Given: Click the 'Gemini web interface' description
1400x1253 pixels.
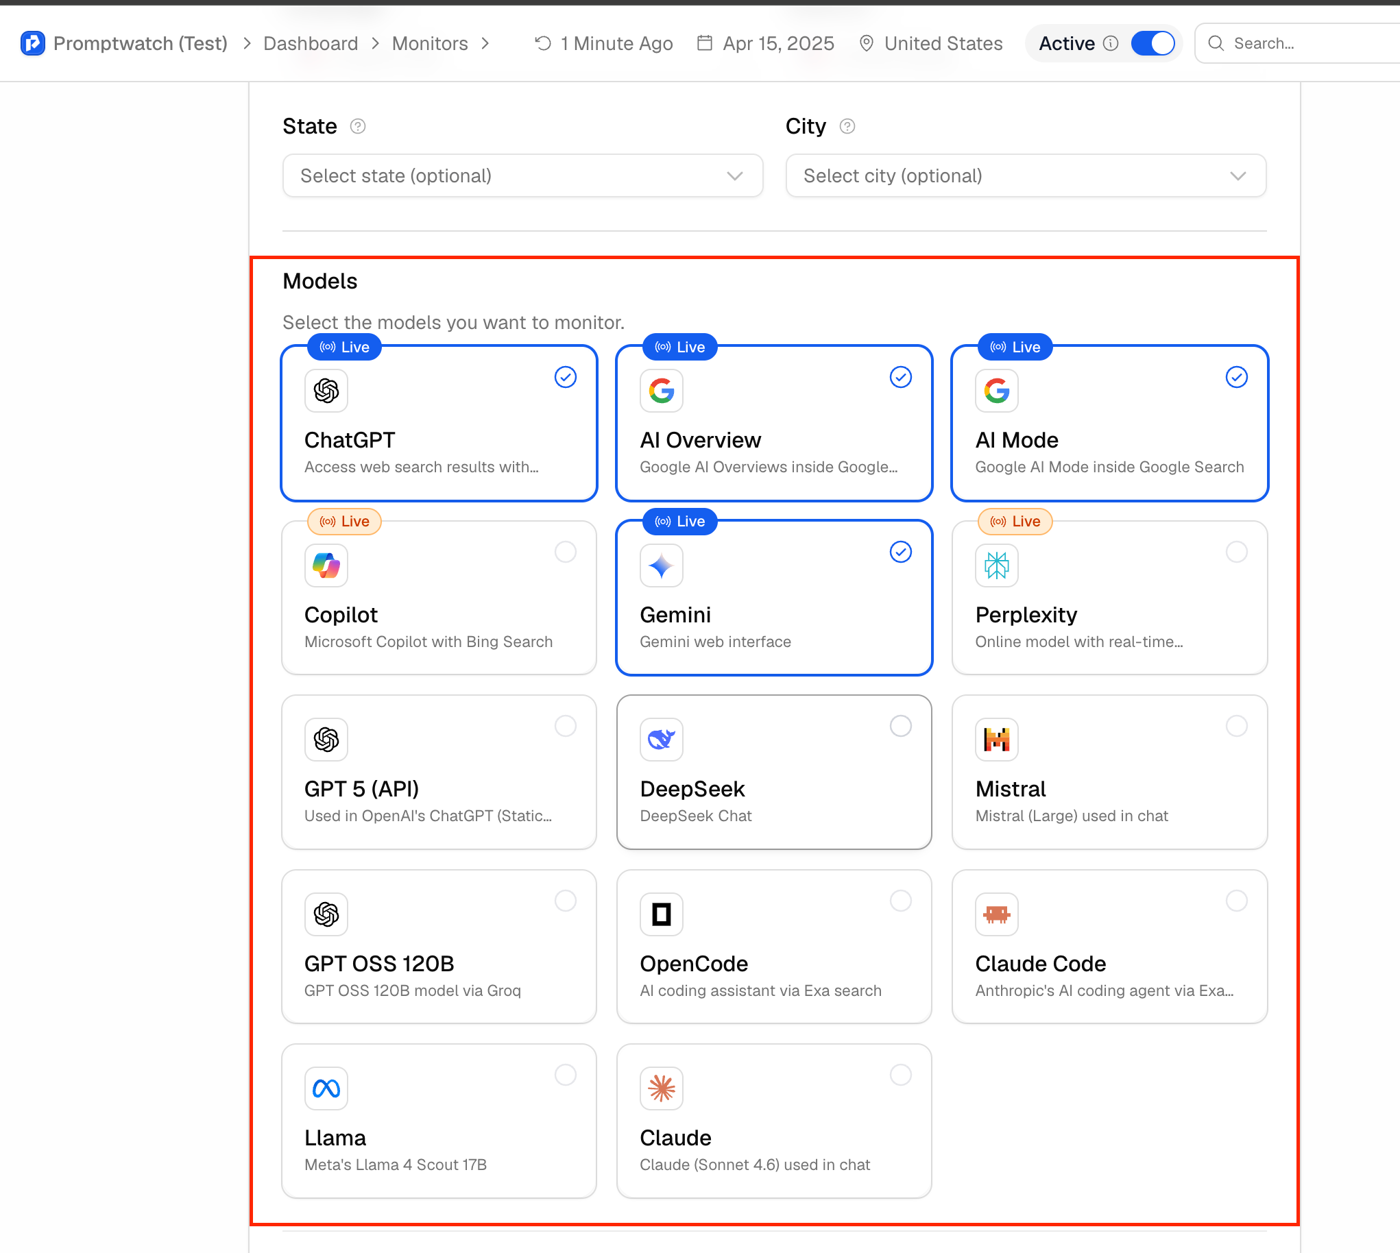Looking at the screenshot, I should pos(716,642).
